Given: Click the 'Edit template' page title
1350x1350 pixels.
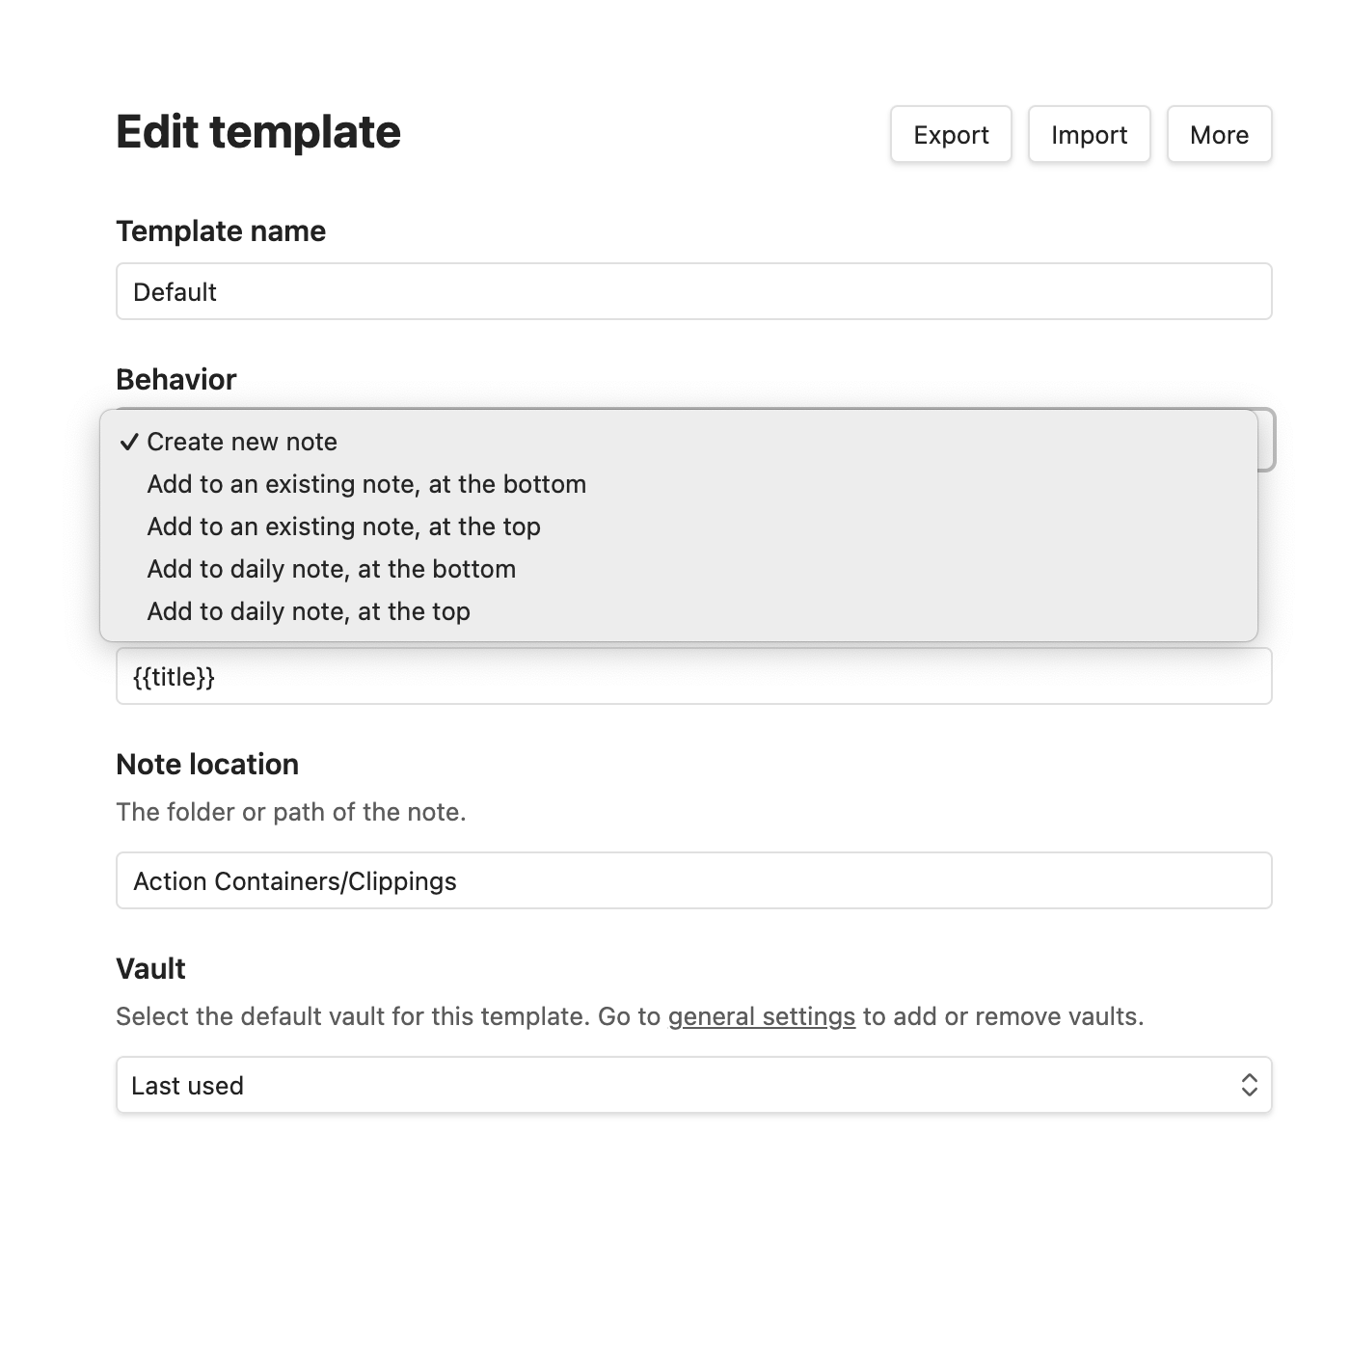Looking at the screenshot, I should 258,132.
